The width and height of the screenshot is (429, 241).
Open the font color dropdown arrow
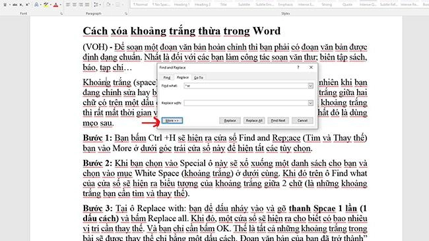point(61,5)
